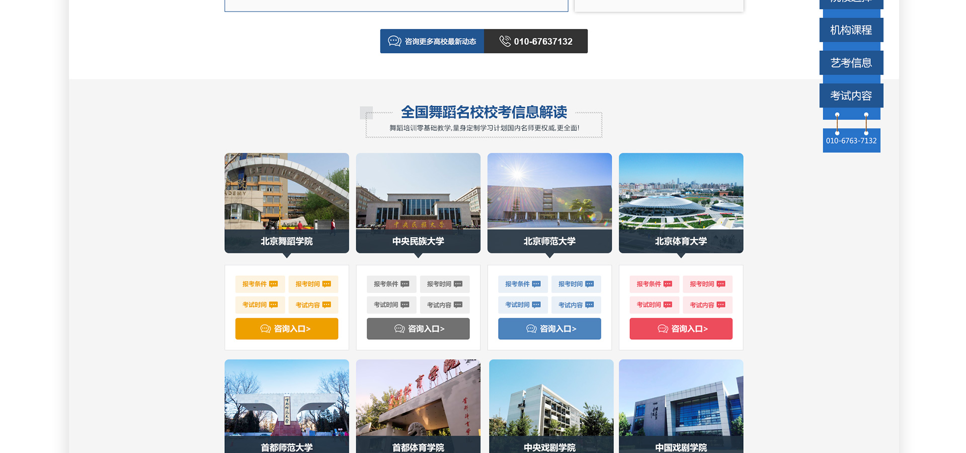Click gray 报考条件 tag under 中央民族大学
Screen dimensions: 966x453
[x=391, y=284]
